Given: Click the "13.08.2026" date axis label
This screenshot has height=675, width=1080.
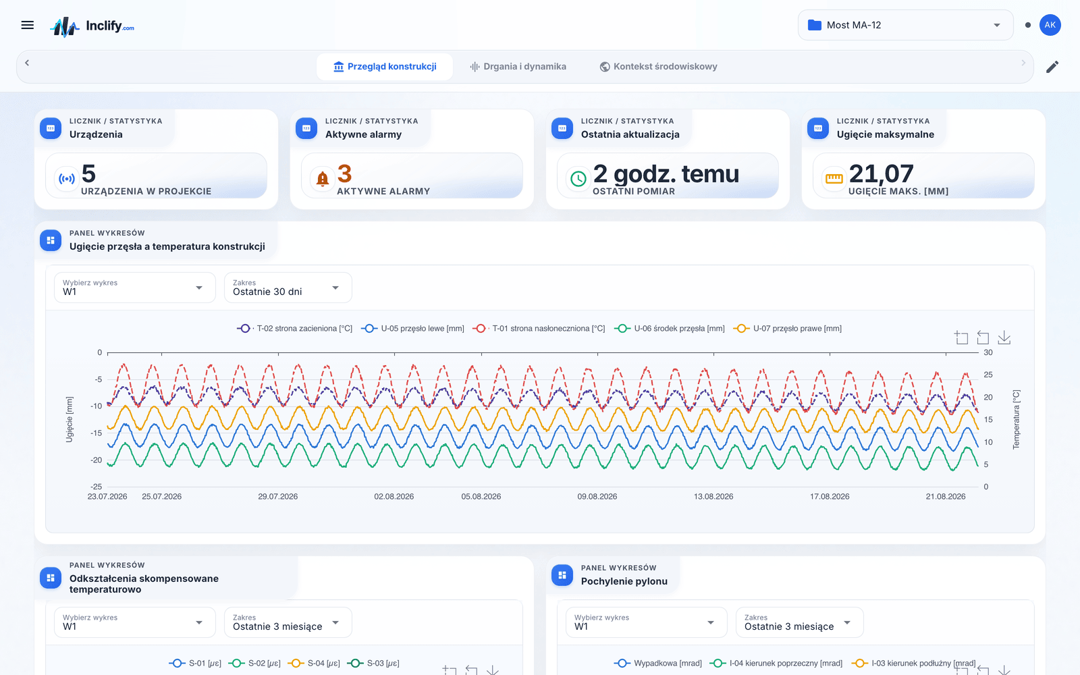Looking at the screenshot, I should [x=713, y=496].
